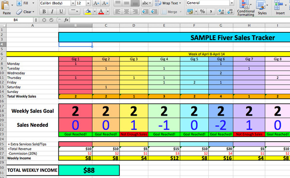Viewport: 290px width, 178px height.
Task: Open the abc text orientation dropdown
Action: 146,3
